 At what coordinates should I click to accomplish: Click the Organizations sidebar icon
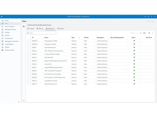tap(3, 44)
